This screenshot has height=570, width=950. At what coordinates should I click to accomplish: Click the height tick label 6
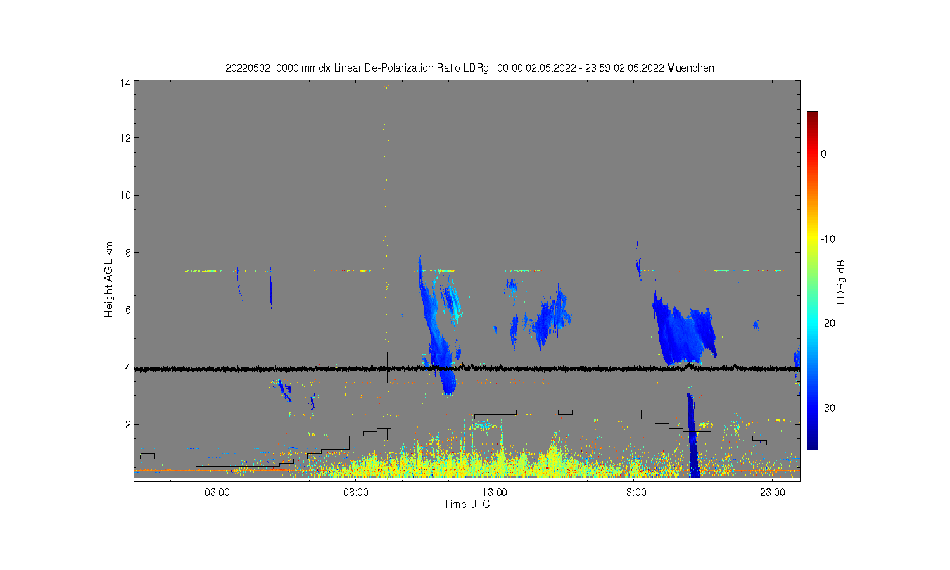pos(128,310)
